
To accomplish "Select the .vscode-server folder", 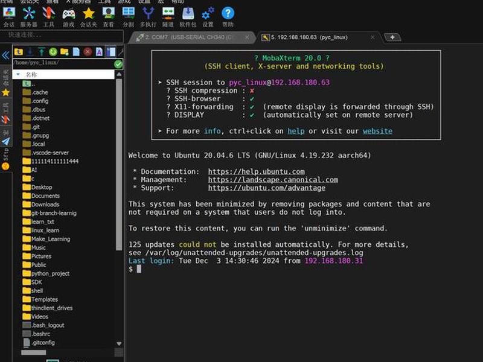I will coord(46,153).
